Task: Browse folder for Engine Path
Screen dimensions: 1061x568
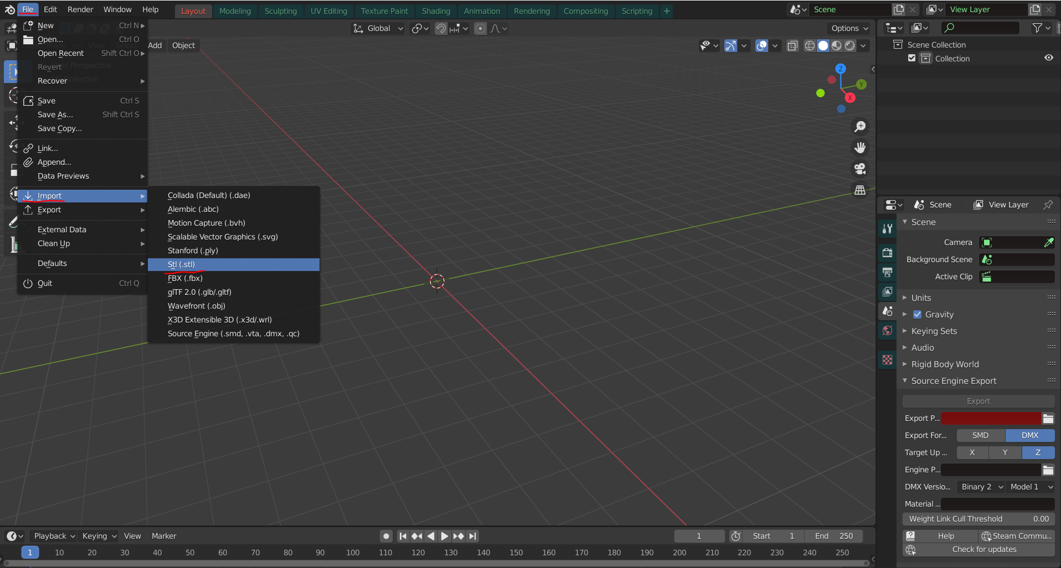Action: point(1048,470)
